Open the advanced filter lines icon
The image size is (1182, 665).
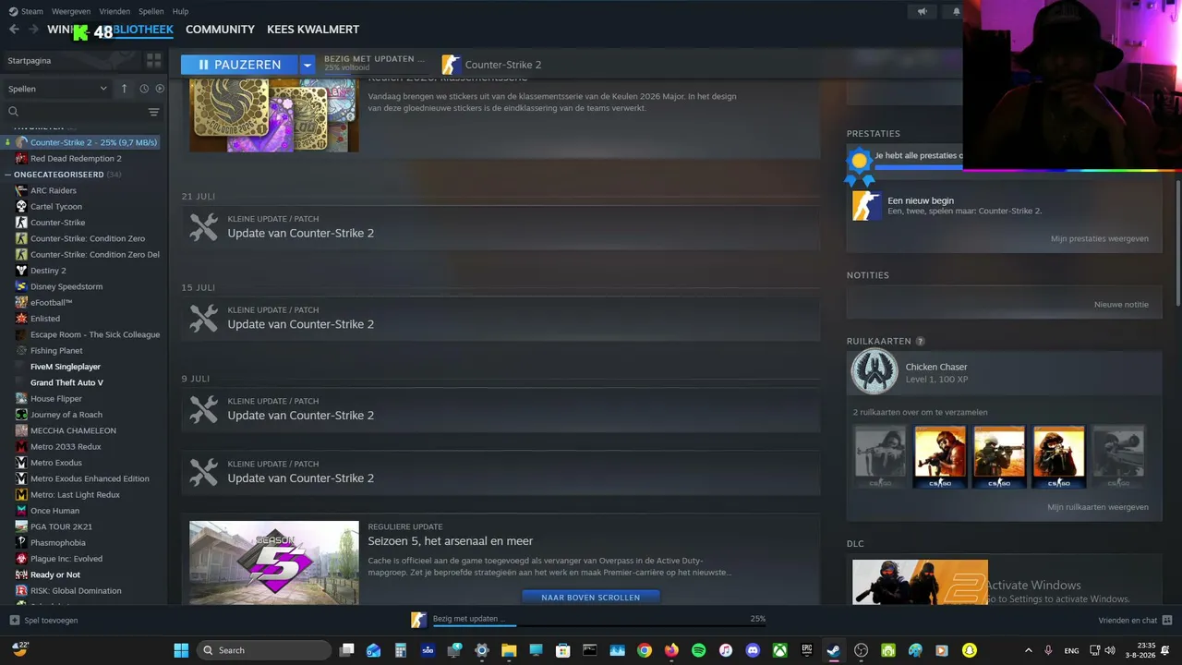[153, 112]
